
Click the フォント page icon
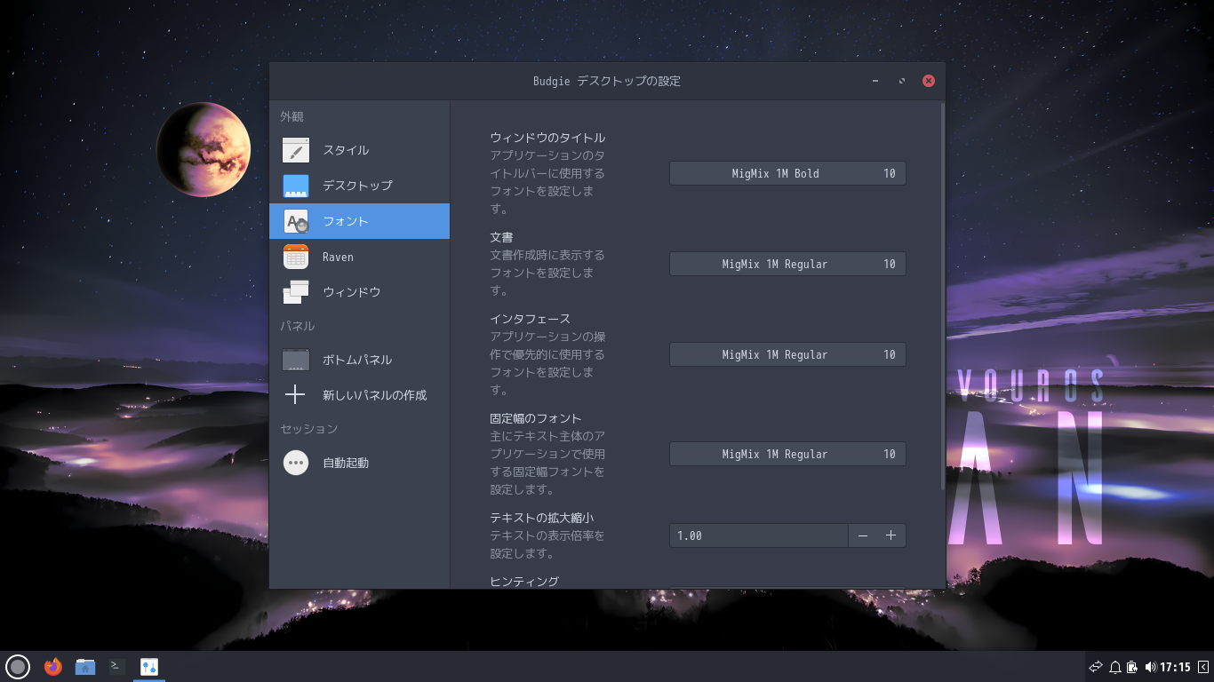coord(296,221)
